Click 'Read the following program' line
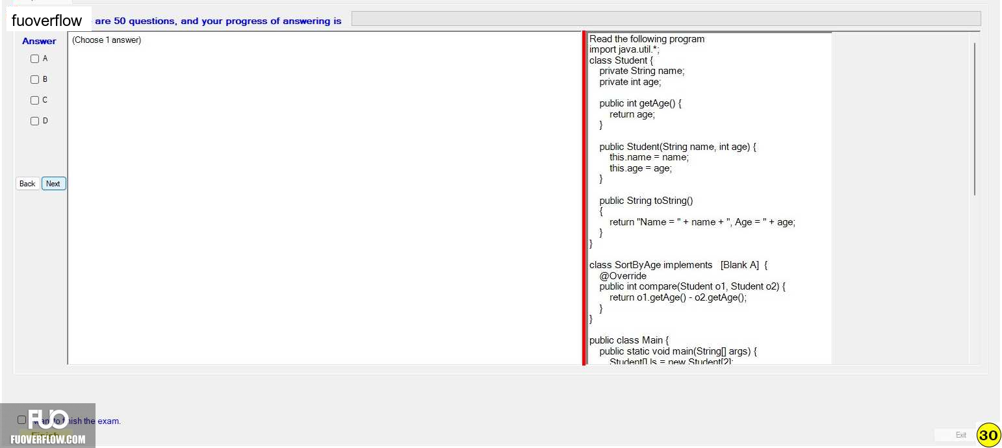 647,39
